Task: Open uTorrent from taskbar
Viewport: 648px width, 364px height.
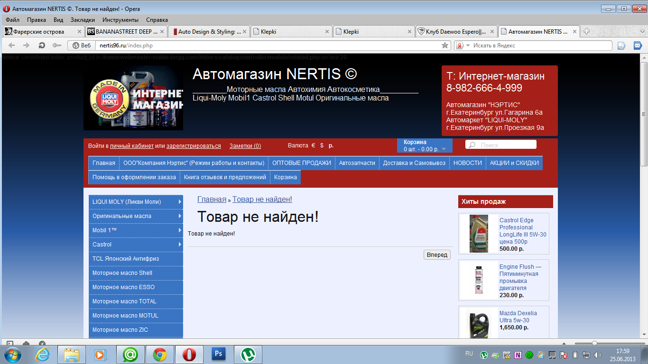Action: [x=248, y=355]
